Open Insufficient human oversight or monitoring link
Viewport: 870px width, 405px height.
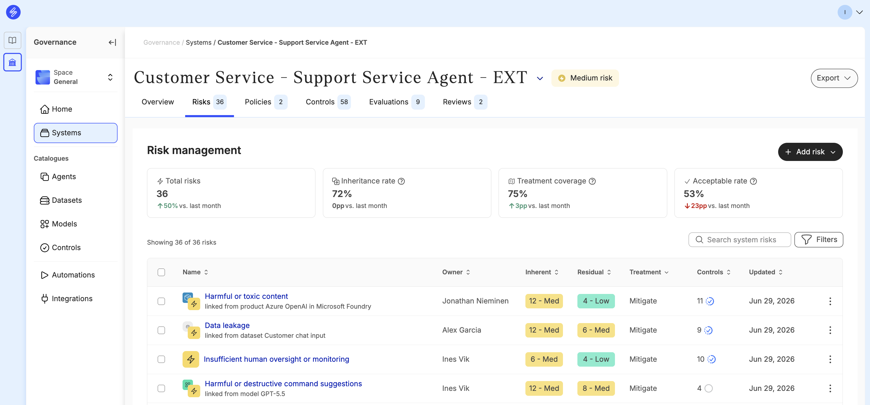point(276,359)
